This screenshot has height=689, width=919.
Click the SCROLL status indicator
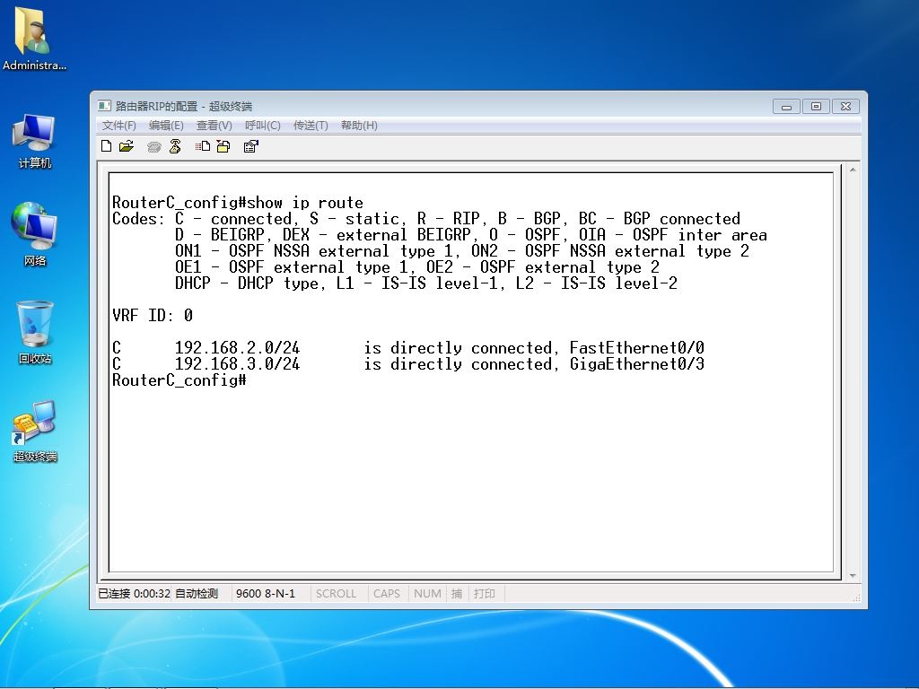(x=336, y=594)
